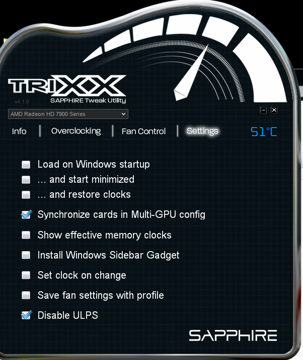Check Install Windows Sidebar Gadget

pos(26,255)
